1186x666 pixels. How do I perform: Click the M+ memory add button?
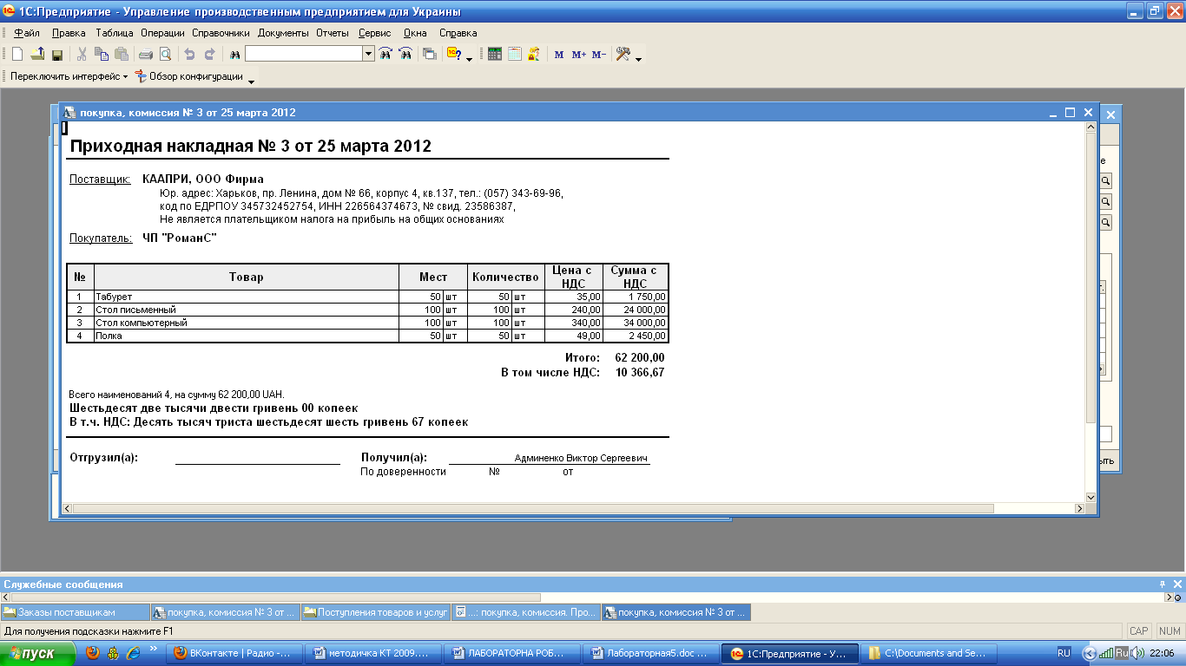[x=579, y=55]
